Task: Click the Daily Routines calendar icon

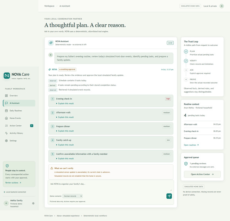Action: pyautogui.click(x=6, y=111)
